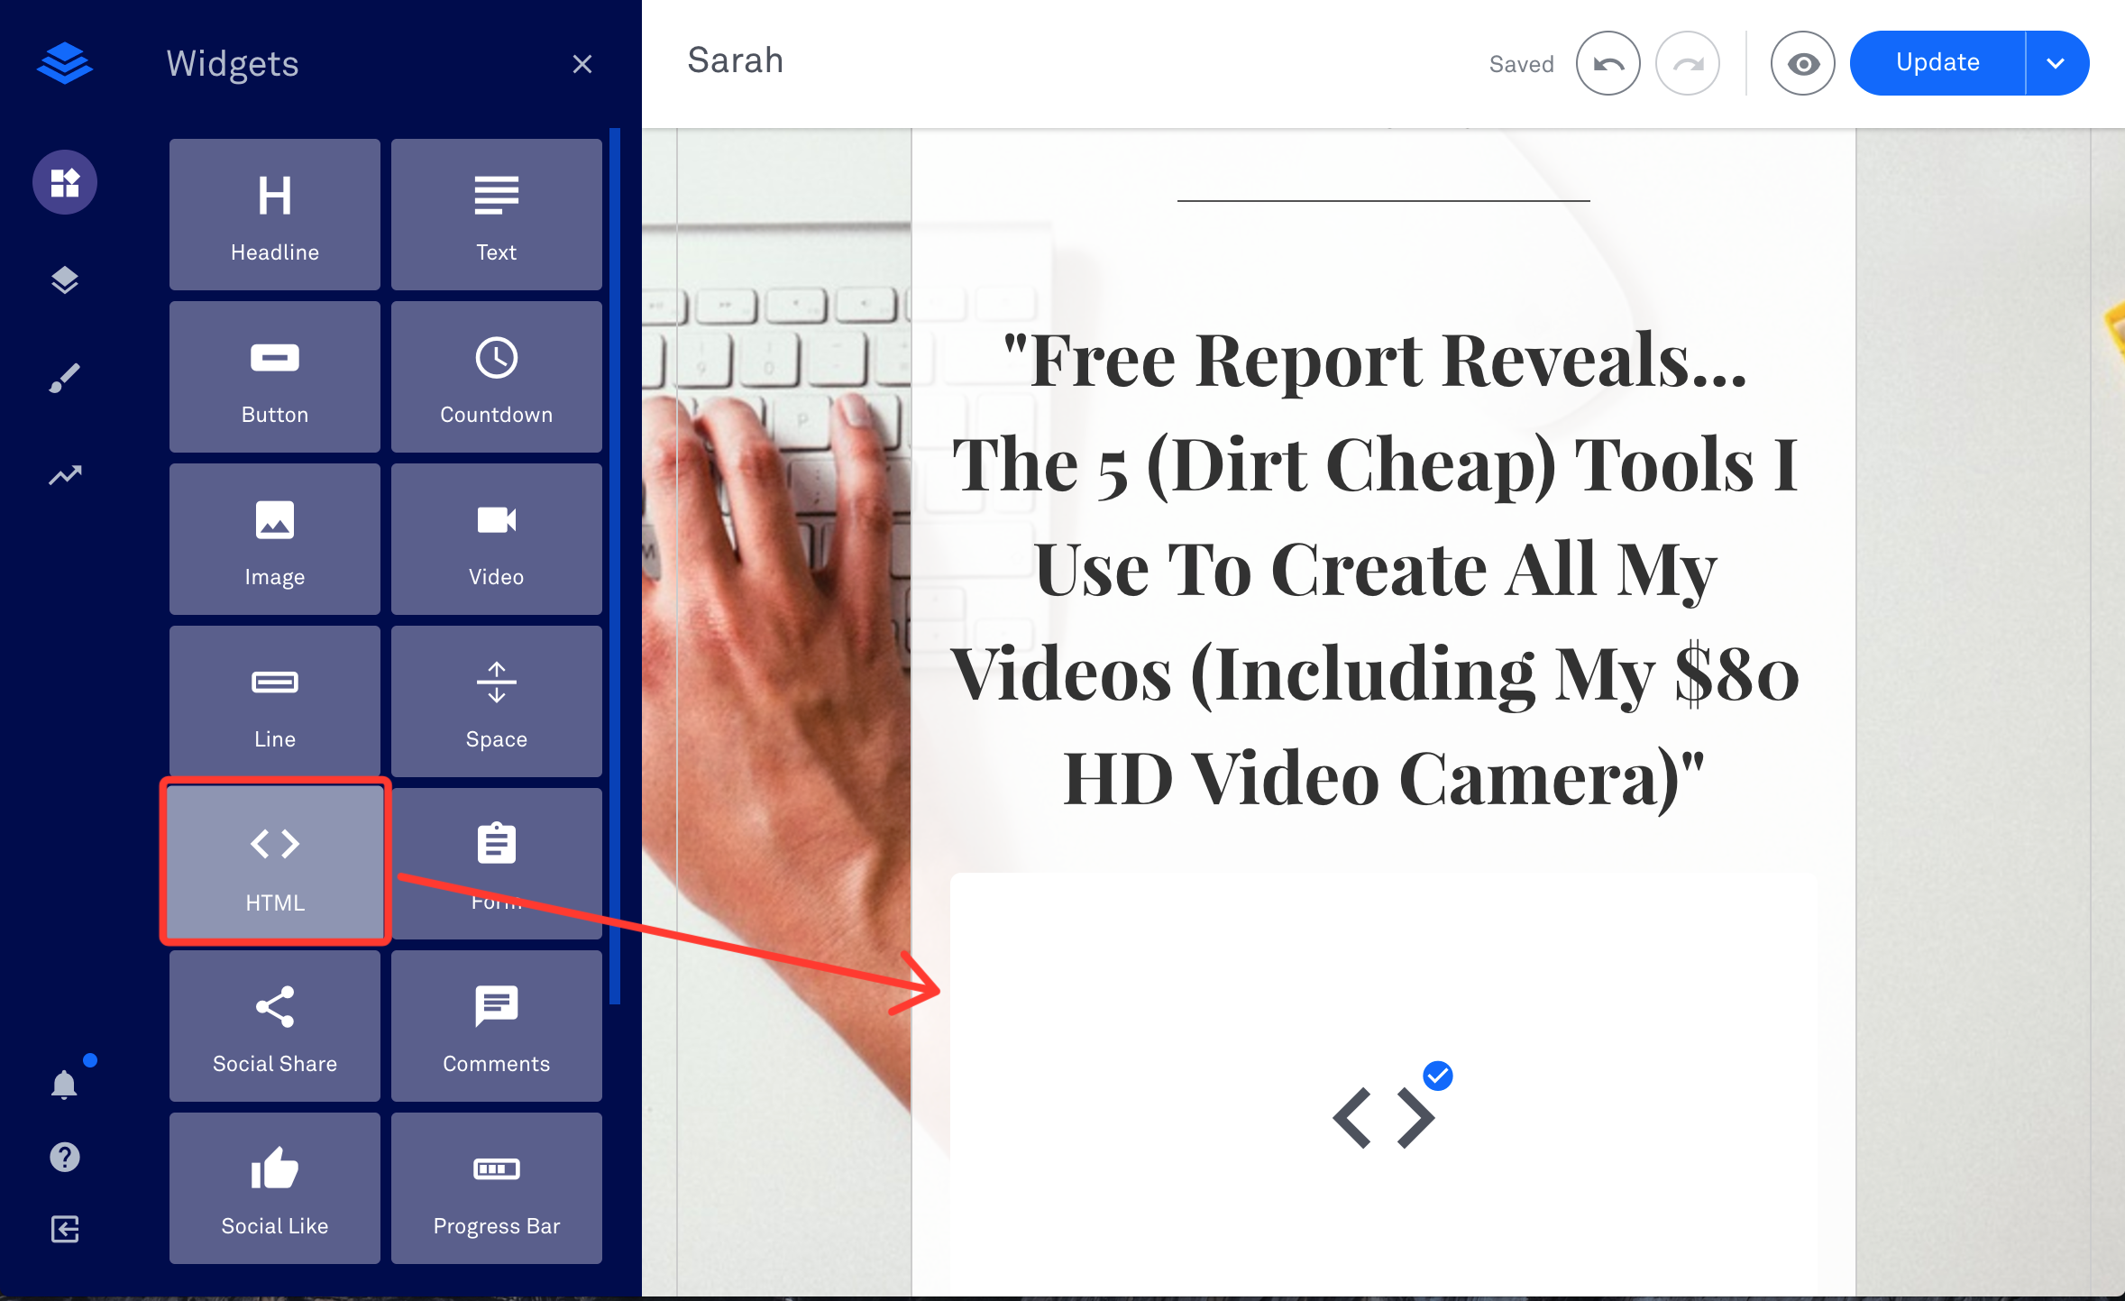Click the blue checkmark badge on HTML widget
The image size is (2125, 1301).
(1438, 1076)
